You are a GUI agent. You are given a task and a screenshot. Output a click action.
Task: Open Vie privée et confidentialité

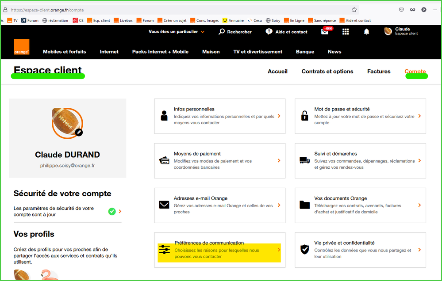pos(360,250)
